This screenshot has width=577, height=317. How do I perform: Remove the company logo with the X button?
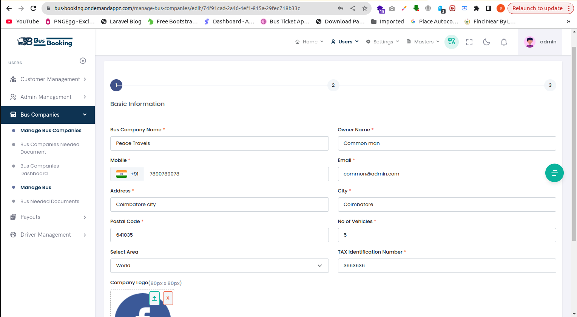[x=168, y=298]
